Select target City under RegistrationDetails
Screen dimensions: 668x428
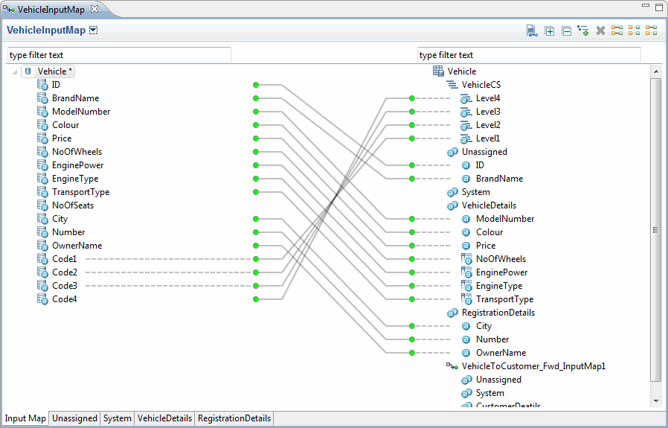point(484,326)
